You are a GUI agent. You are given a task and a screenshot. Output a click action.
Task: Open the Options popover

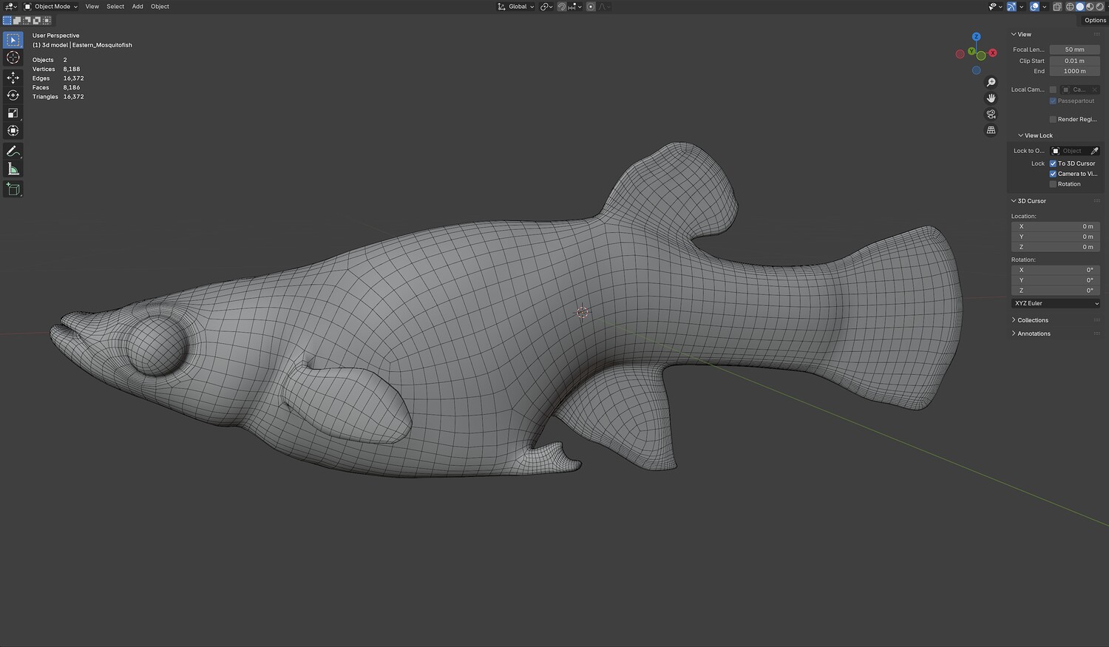[1095, 21]
